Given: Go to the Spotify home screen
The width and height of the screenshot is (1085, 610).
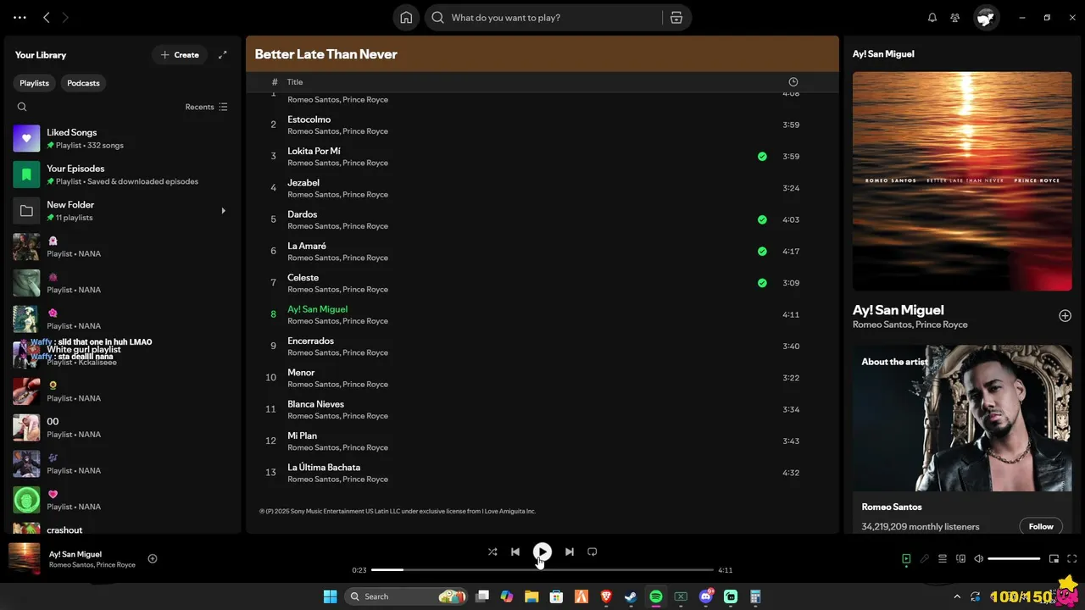Looking at the screenshot, I should pyautogui.click(x=406, y=18).
